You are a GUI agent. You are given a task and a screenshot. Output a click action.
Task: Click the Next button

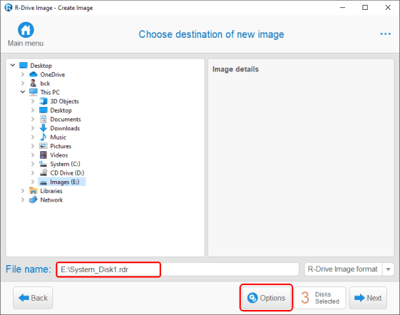click(368, 298)
